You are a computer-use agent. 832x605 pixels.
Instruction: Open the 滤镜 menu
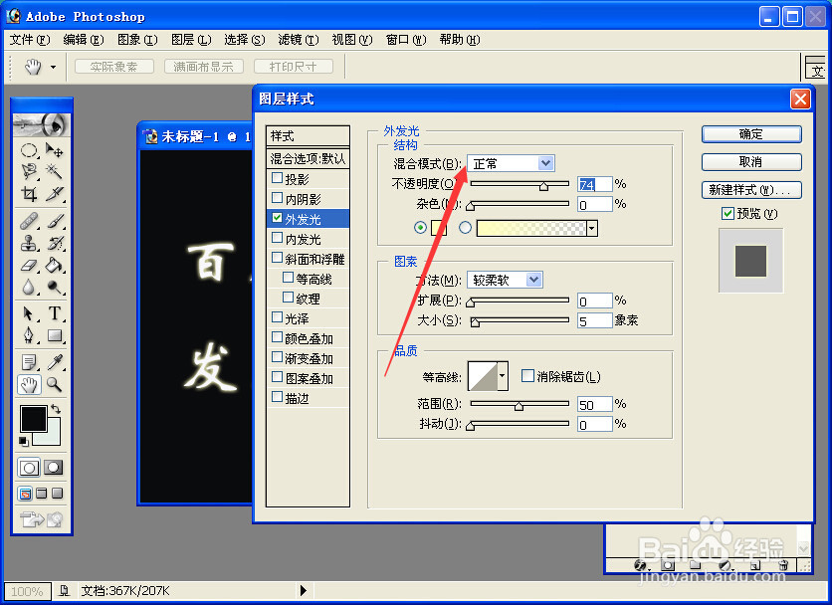[x=297, y=40]
